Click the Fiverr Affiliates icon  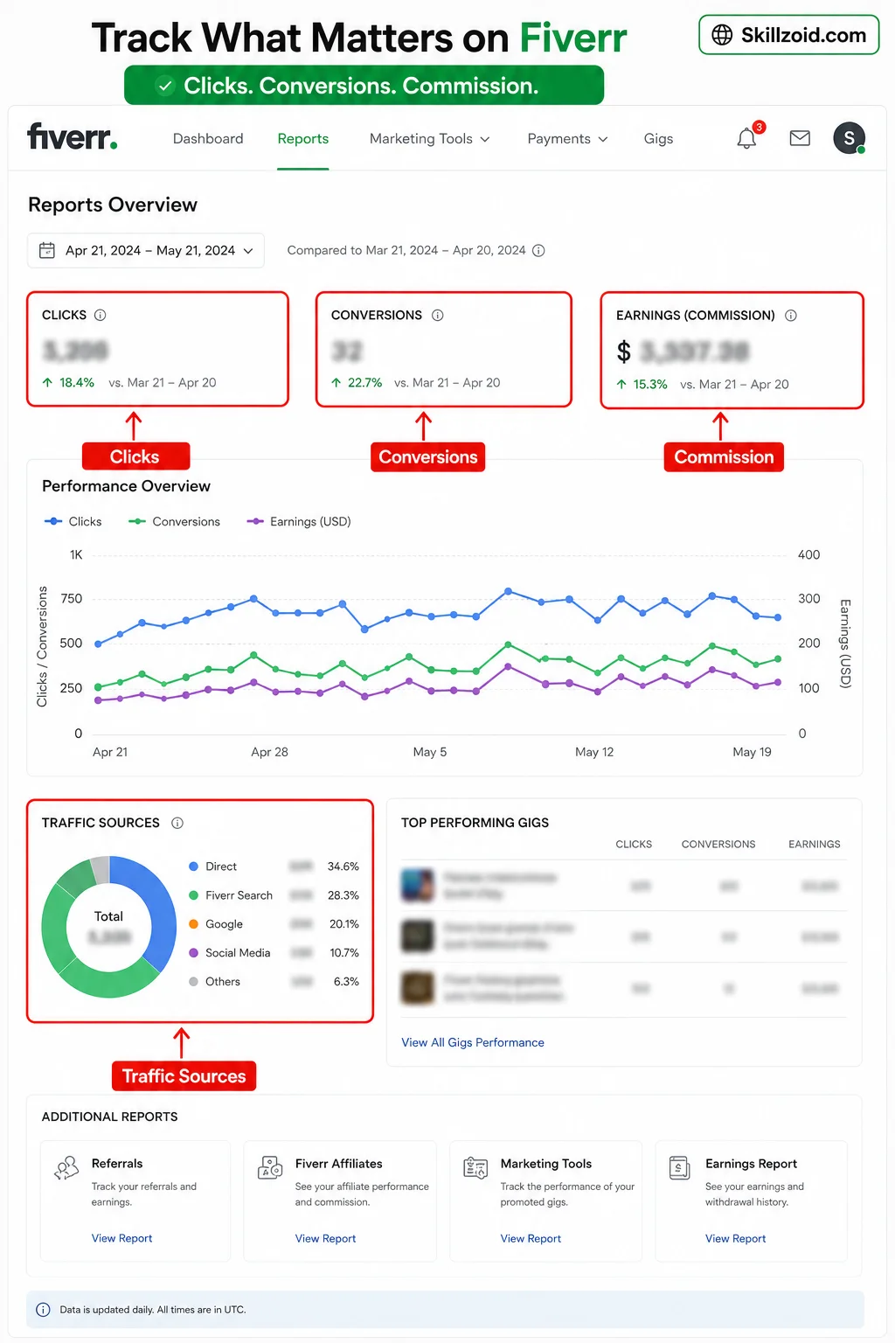(270, 1167)
